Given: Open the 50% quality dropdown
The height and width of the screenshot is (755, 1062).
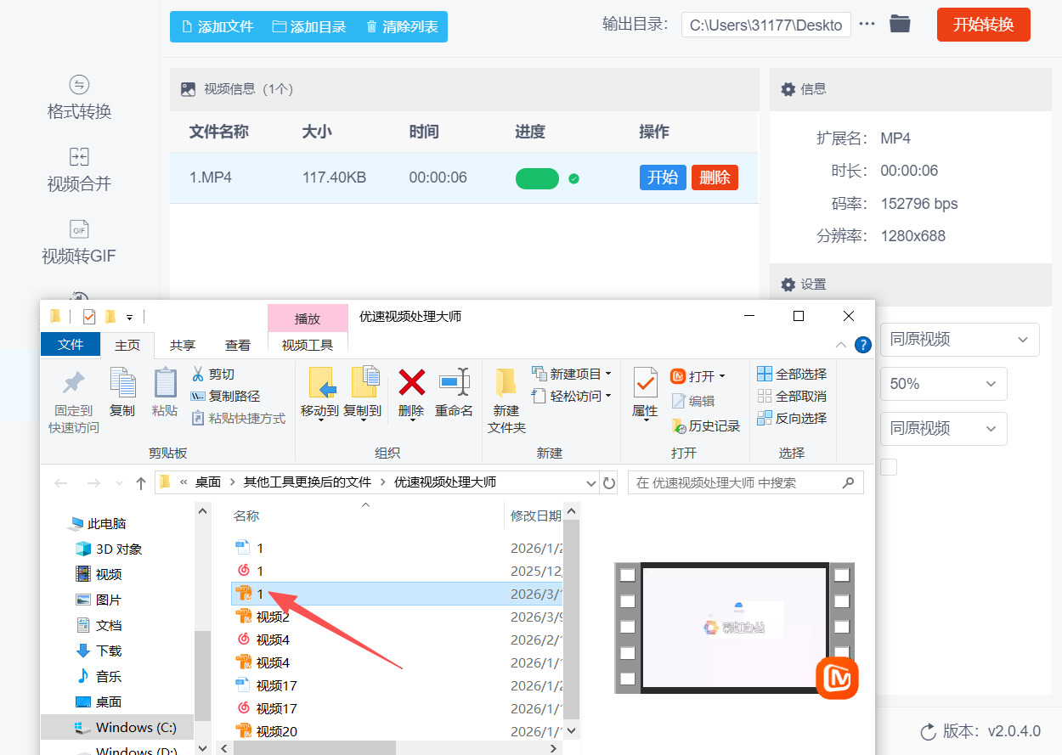Looking at the screenshot, I should pos(943,384).
